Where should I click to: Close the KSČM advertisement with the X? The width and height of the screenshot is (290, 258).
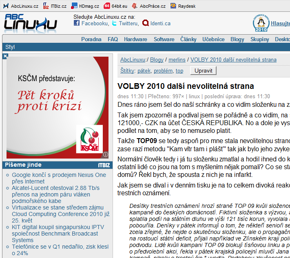pyautogui.click(x=5, y=56)
